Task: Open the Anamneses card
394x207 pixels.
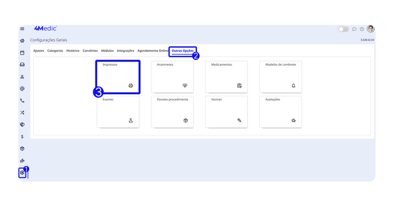Action: (172, 76)
